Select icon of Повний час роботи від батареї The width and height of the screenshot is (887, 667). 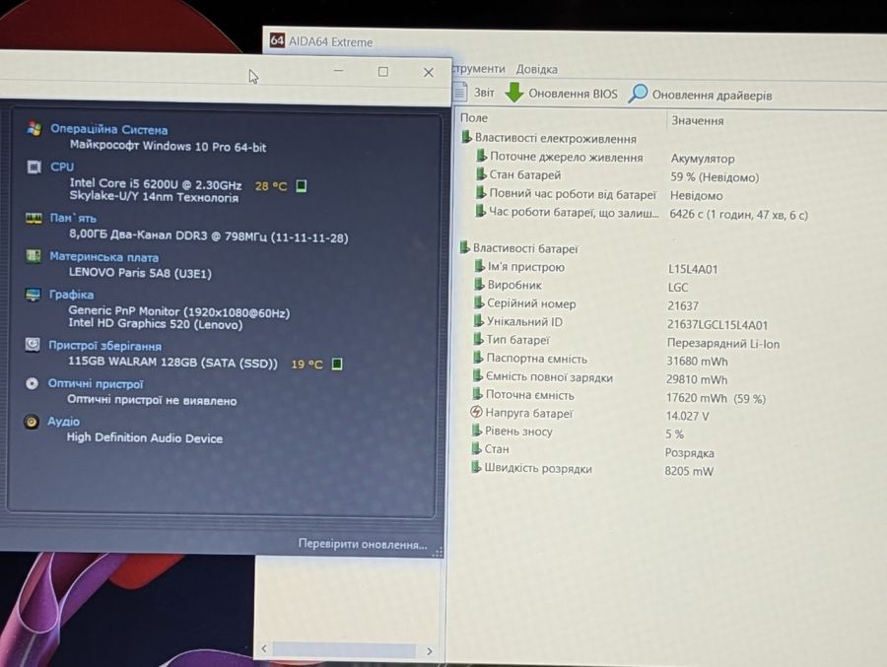(480, 192)
